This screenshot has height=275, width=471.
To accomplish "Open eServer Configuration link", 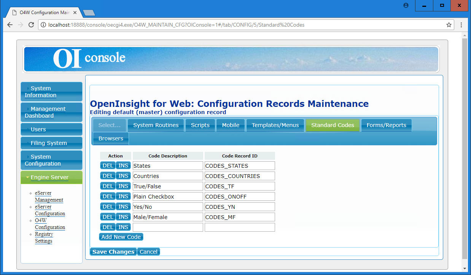I will (x=50, y=210).
